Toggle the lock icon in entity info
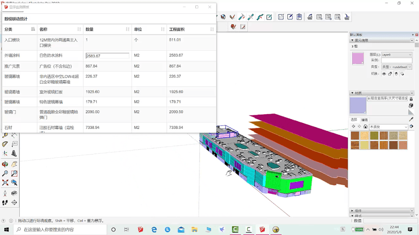The image size is (419, 235). [390, 74]
